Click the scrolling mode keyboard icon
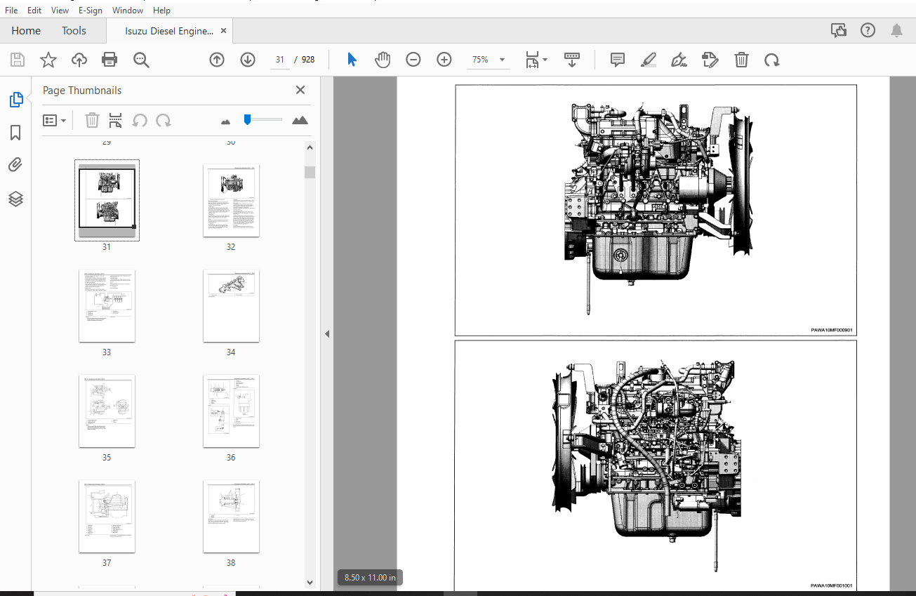The width and height of the screenshot is (916, 596). tap(572, 60)
